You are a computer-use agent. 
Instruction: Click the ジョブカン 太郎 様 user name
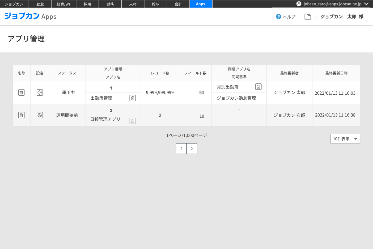tap(342, 17)
